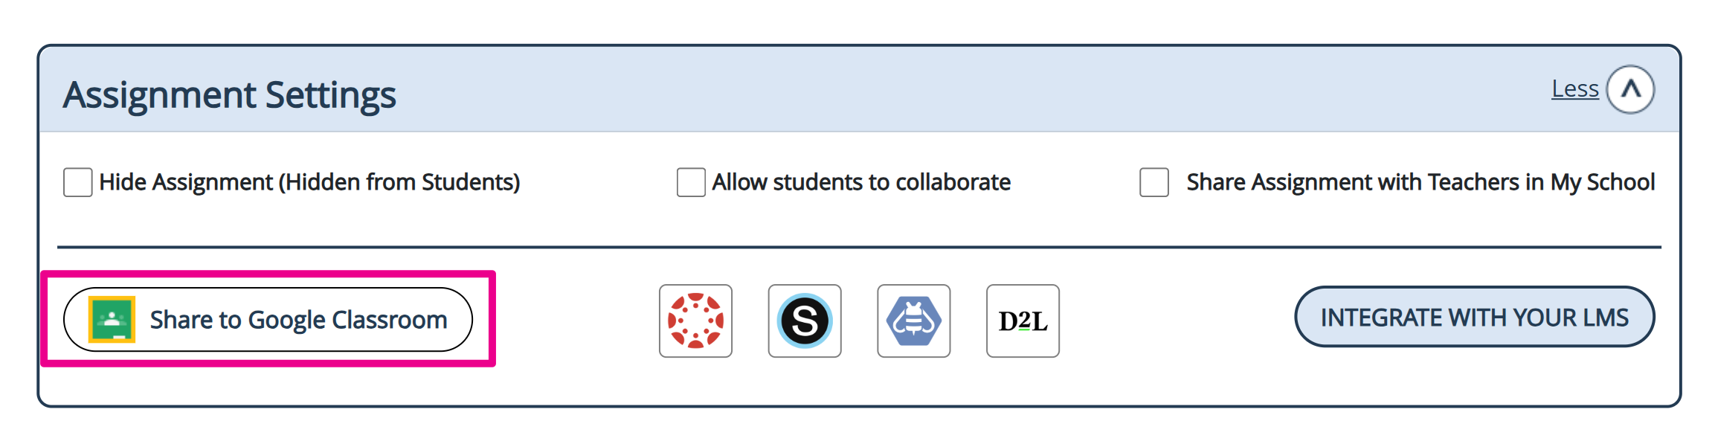Enable the Hide Assignment checkbox

pyautogui.click(x=78, y=182)
